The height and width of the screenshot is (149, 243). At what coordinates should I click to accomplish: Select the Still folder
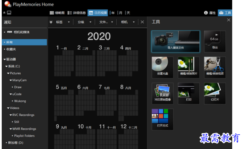(16, 122)
